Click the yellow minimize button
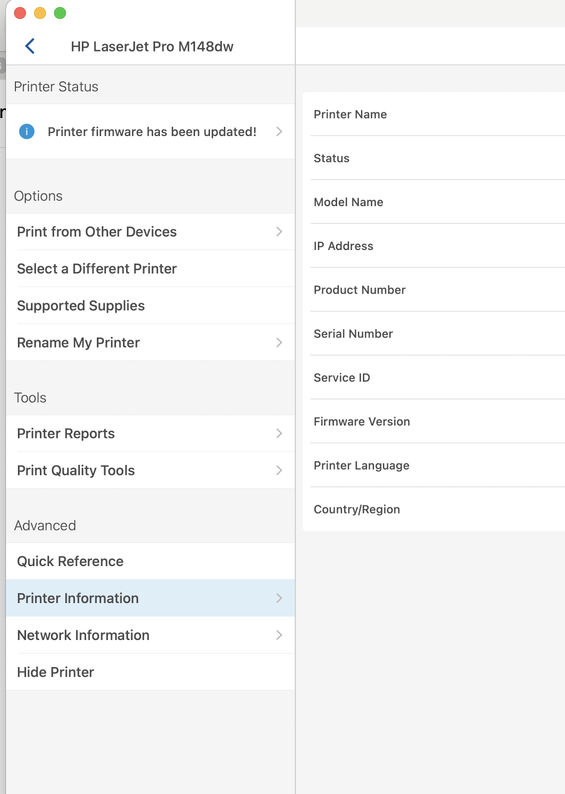565x794 pixels. pos(39,13)
